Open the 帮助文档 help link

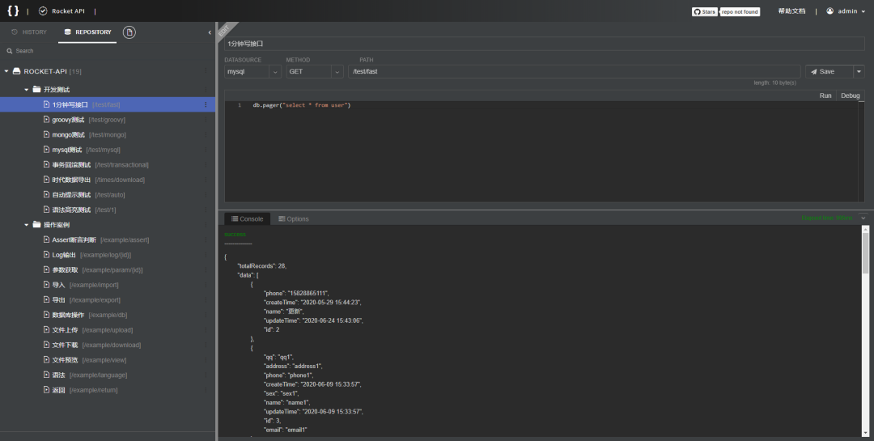[791, 11]
